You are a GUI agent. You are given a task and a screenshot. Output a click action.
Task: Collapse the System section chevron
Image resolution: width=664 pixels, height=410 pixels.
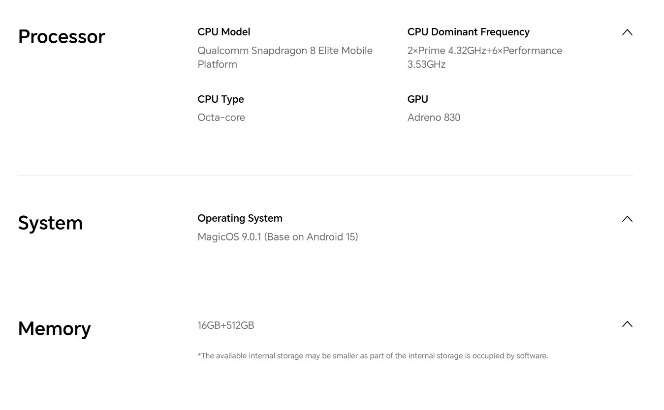click(x=627, y=219)
